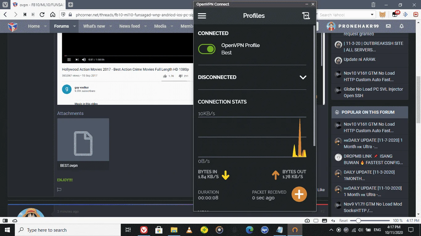Click the import profile icon in OpenVPN

pyautogui.click(x=306, y=16)
